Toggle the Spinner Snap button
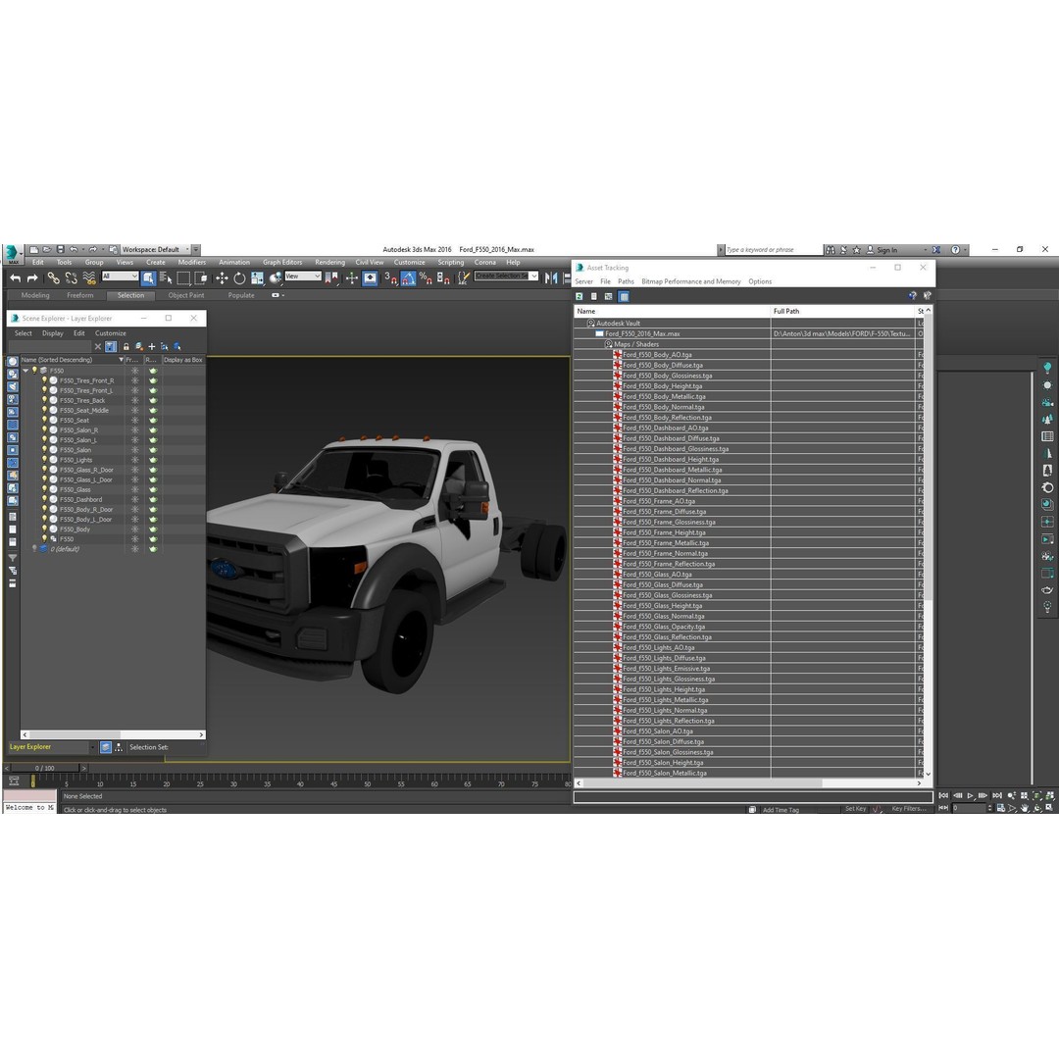 click(x=443, y=278)
